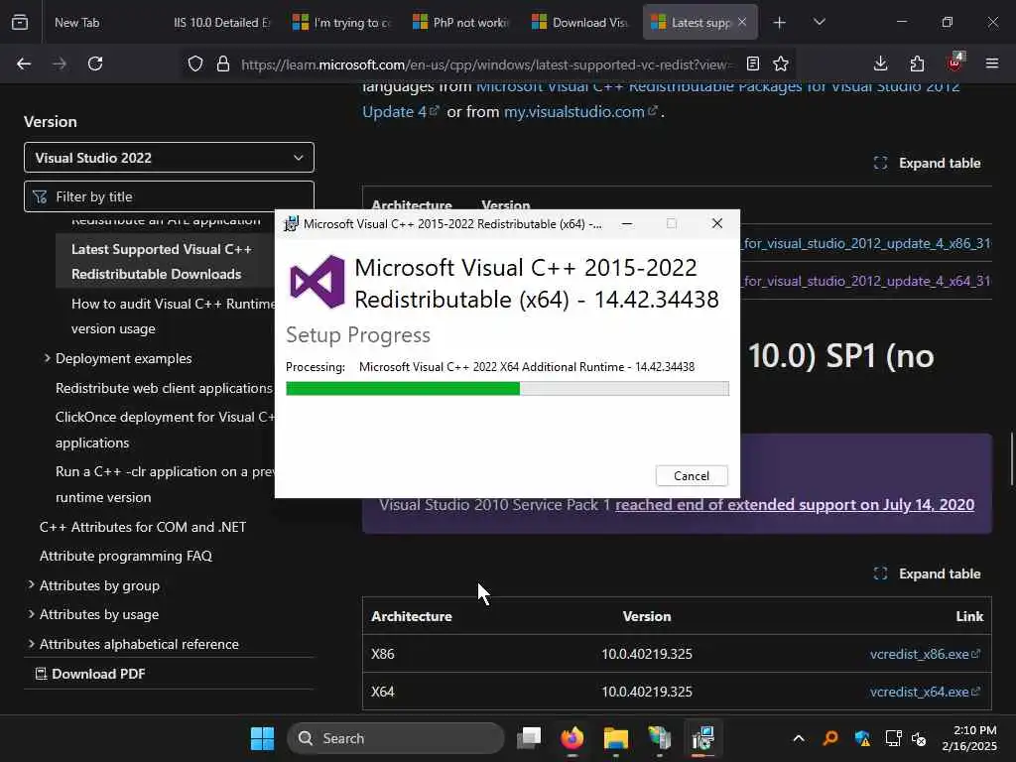Expand Attributes by group node

[31, 585]
